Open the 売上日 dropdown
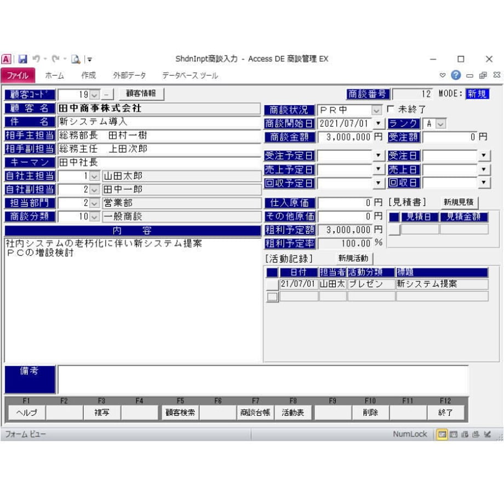 point(484,169)
